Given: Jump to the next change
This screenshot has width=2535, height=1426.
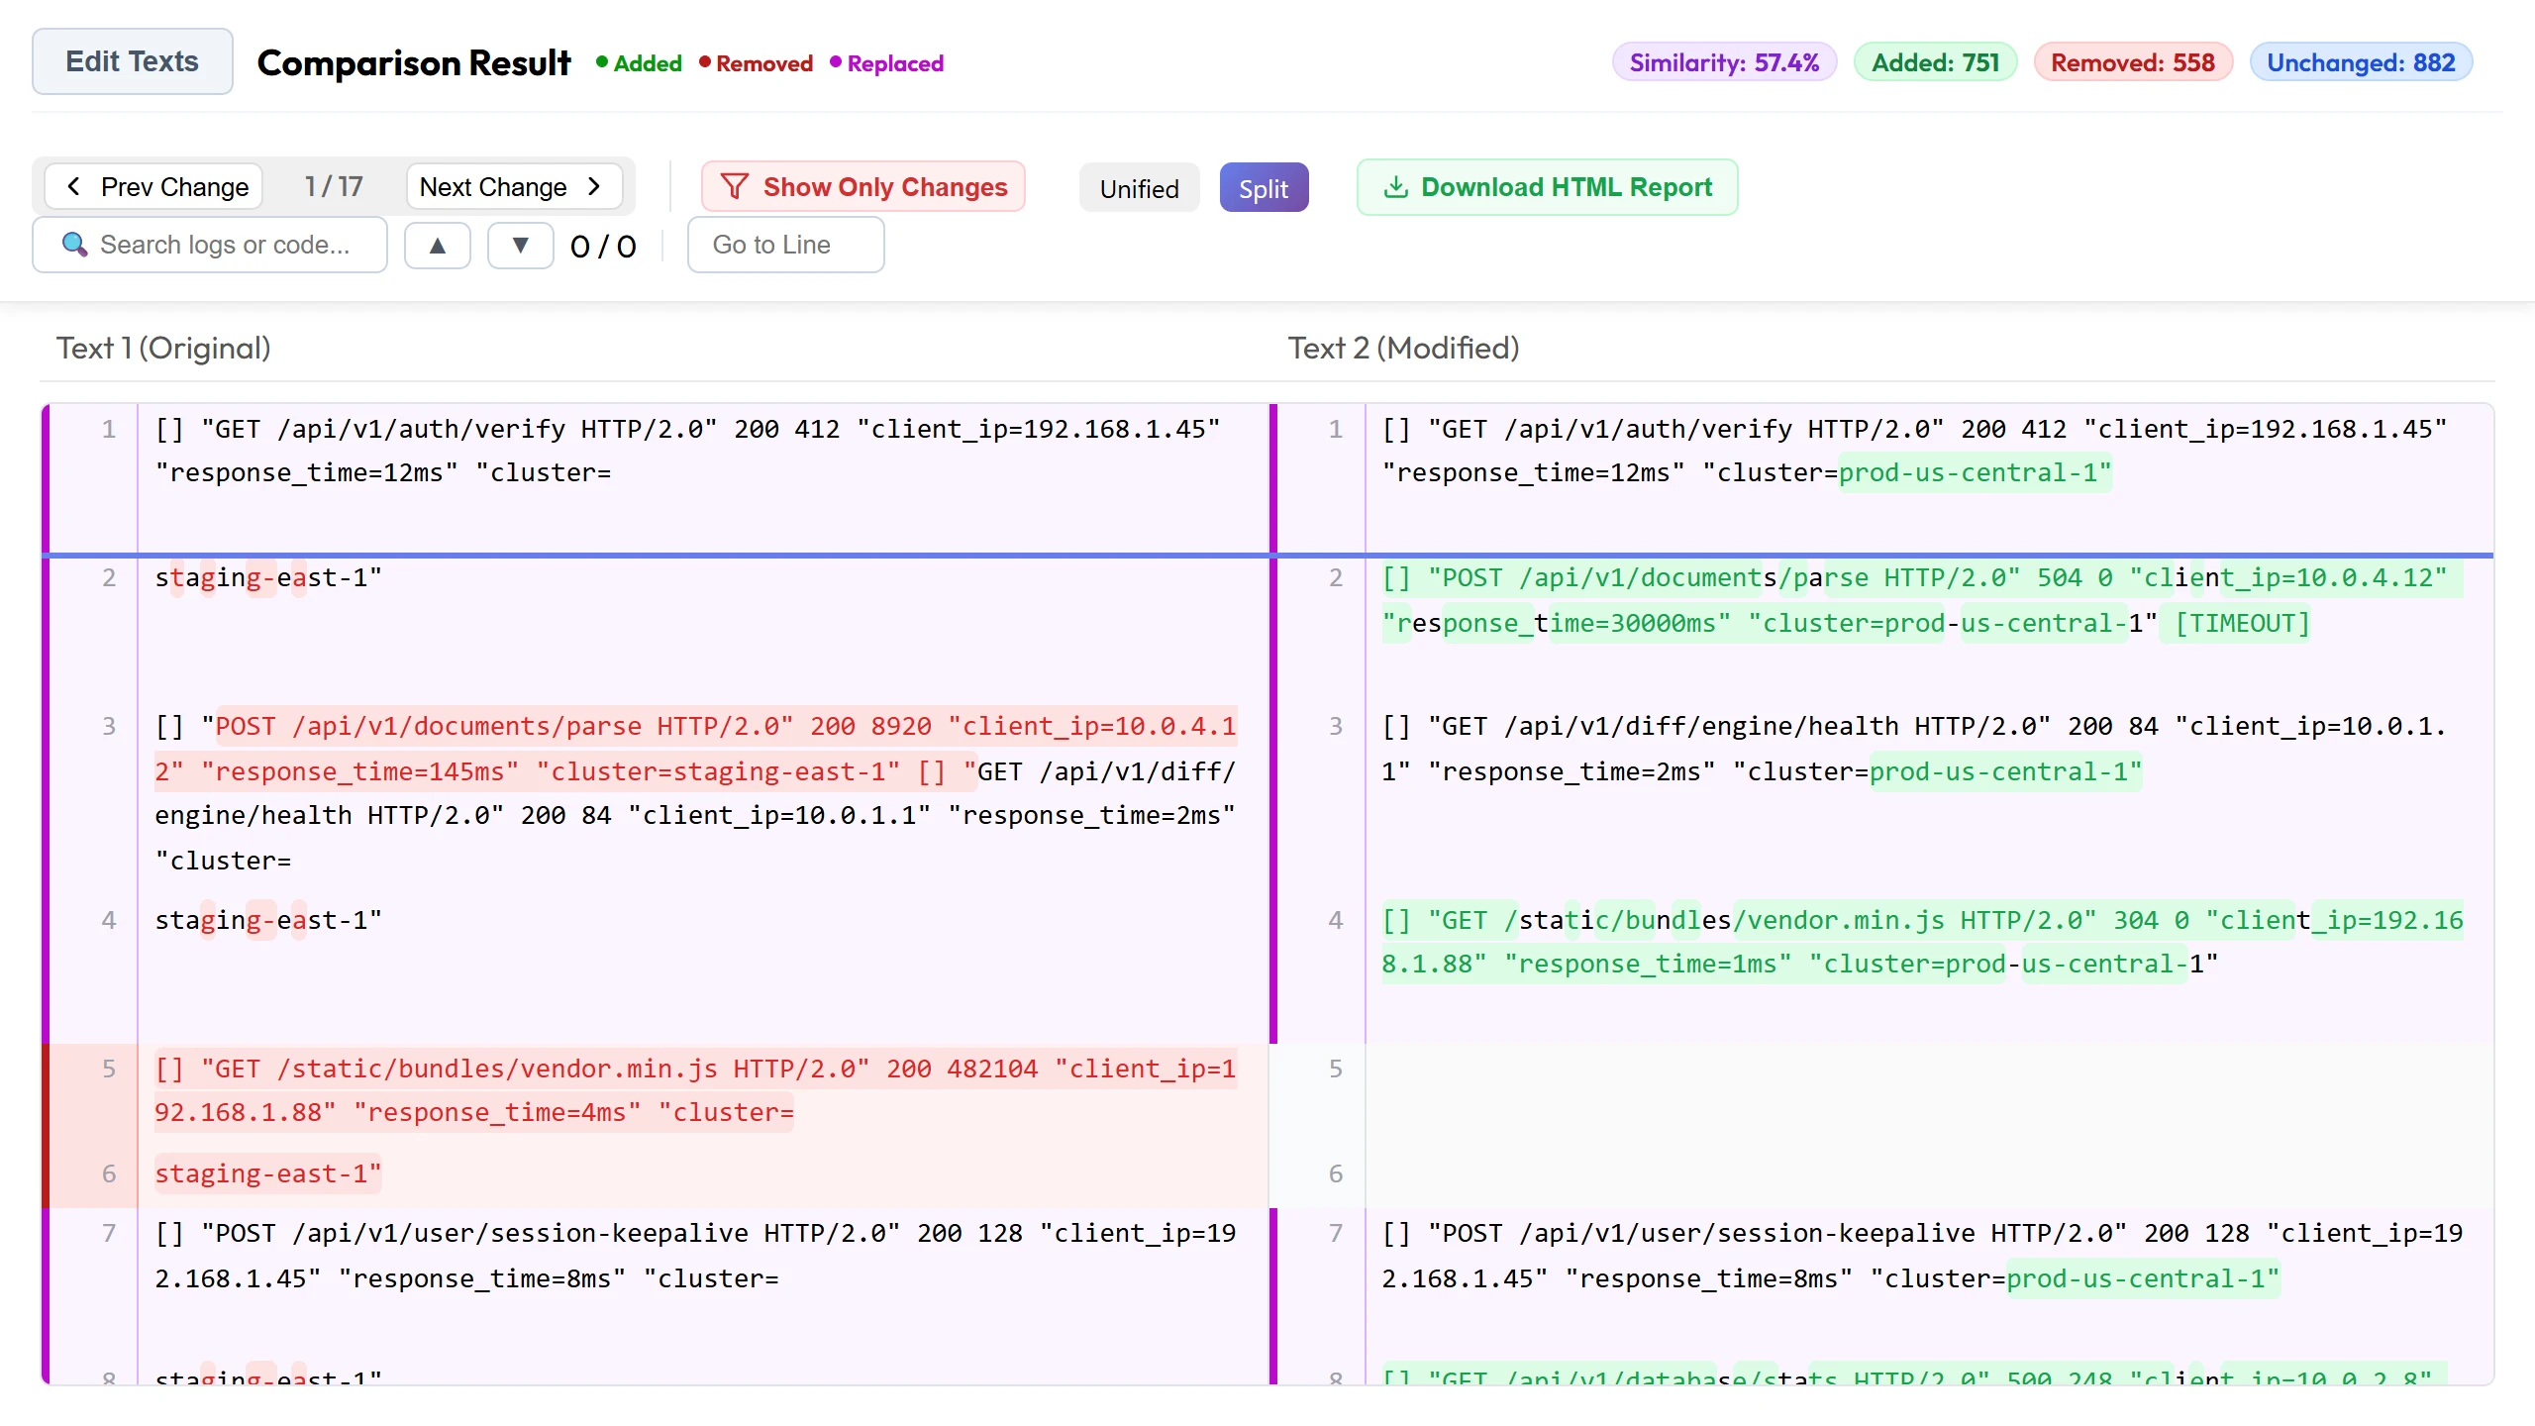Looking at the screenshot, I should [x=513, y=187].
